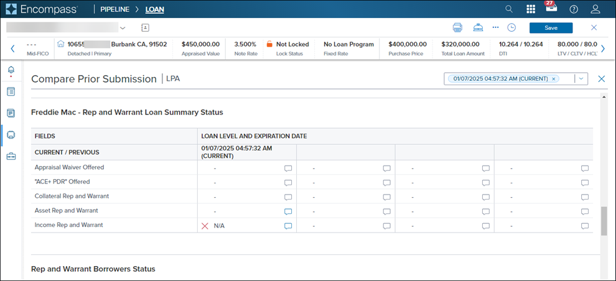Open the help question mark icon
616x281 pixels.
click(x=574, y=9)
